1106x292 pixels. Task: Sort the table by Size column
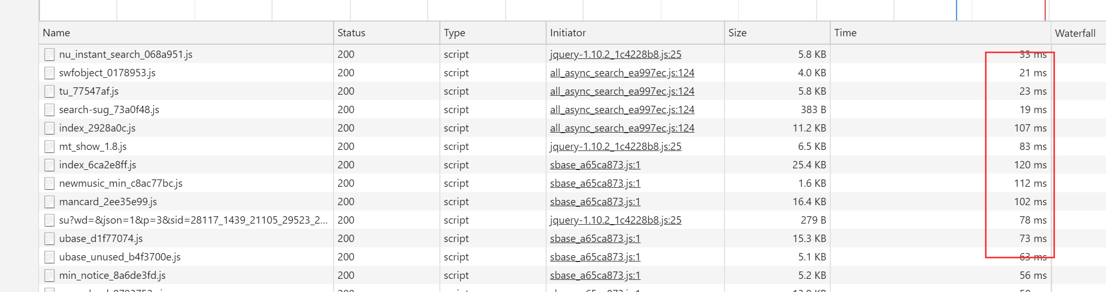pos(737,33)
